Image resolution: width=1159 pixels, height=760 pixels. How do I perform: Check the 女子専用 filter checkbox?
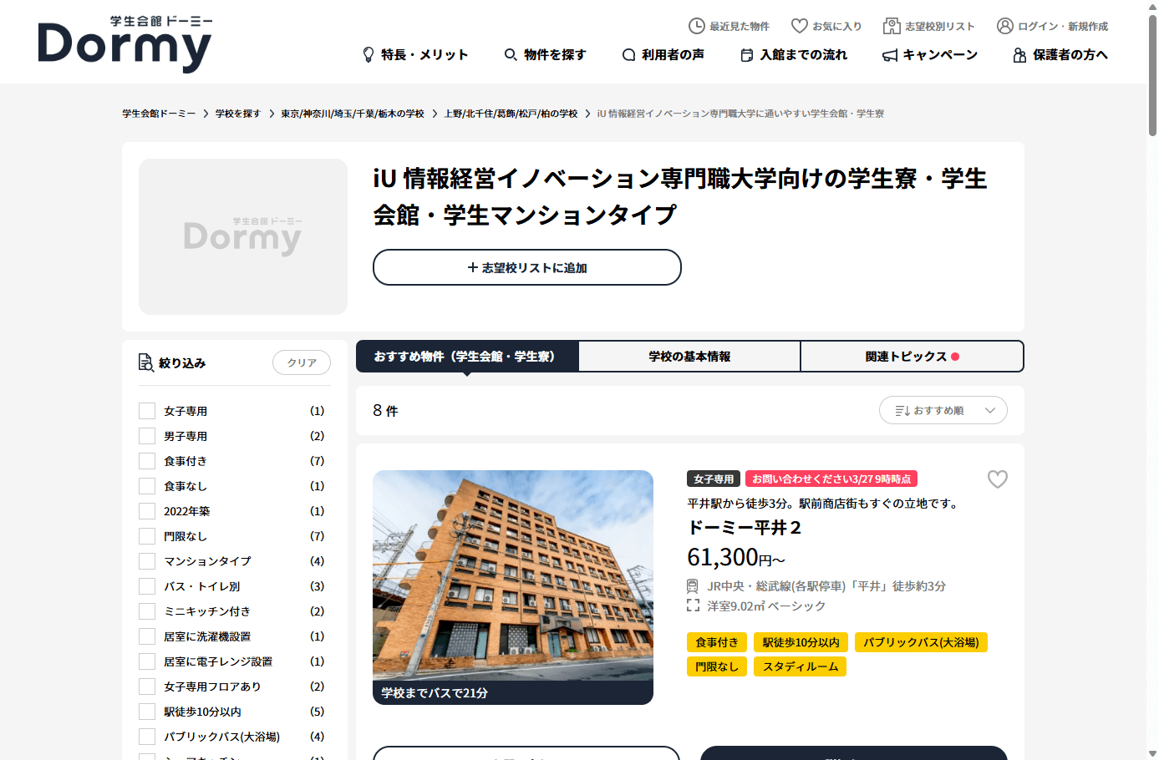coord(147,411)
